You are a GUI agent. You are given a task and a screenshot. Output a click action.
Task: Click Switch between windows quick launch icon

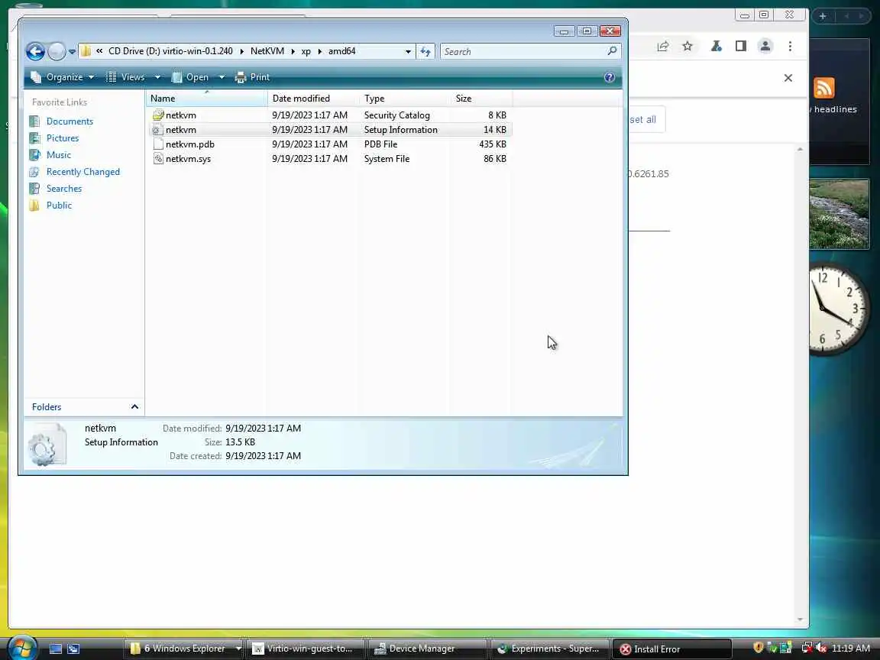(73, 649)
